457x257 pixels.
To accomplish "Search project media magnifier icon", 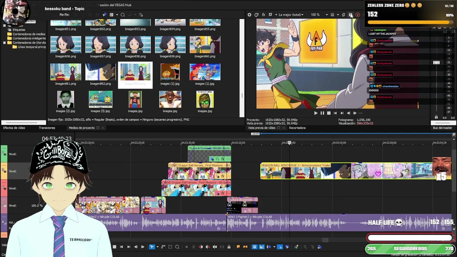I will (122, 15).
